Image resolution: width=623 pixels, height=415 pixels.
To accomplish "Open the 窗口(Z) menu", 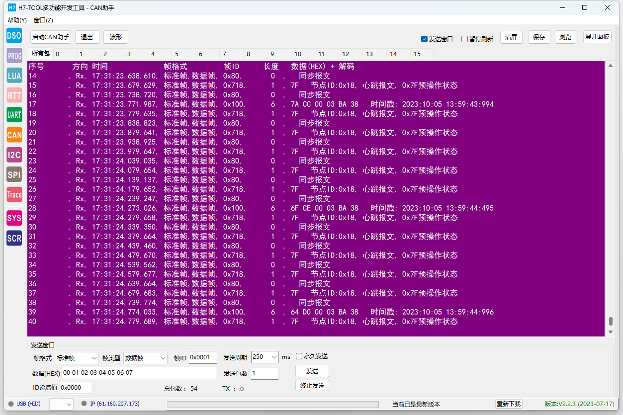I will [x=43, y=20].
